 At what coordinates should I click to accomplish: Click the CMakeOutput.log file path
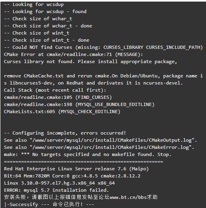112,141
